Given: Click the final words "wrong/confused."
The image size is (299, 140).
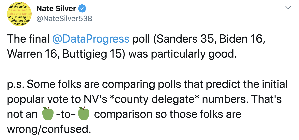Looking at the screenshot, I should (48, 129).
